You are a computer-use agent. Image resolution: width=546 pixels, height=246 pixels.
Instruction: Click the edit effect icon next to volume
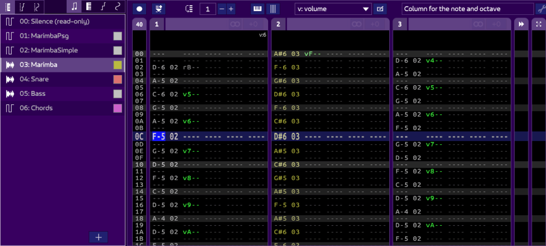coord(380,9)
